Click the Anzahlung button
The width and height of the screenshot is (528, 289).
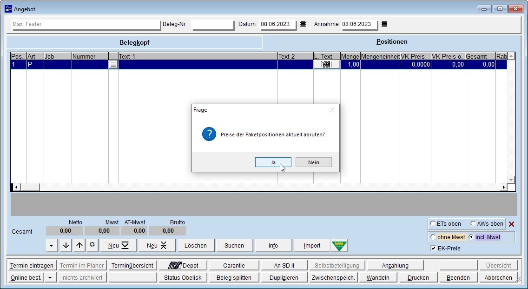tap(395, 265)
